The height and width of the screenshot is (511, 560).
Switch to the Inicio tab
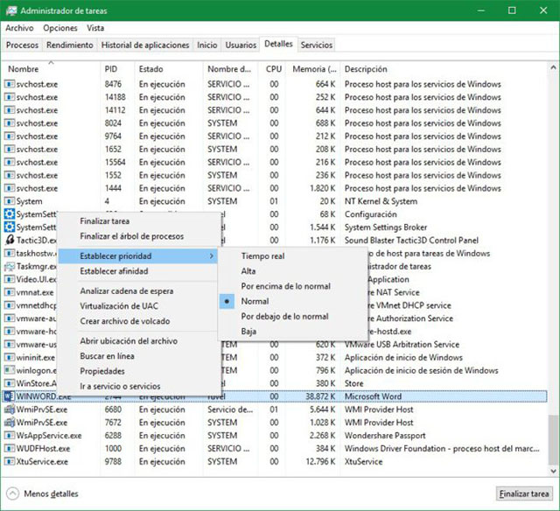pyautogui.click(x=207, y=45)
